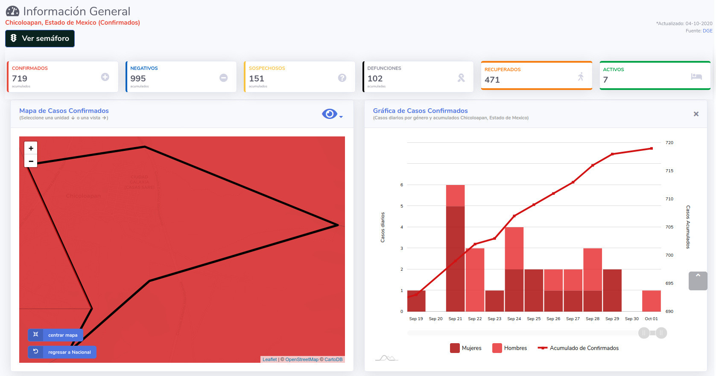Click regresar a Nacional button
Screen dimensions: 716x376
click(x=62, y=352)
